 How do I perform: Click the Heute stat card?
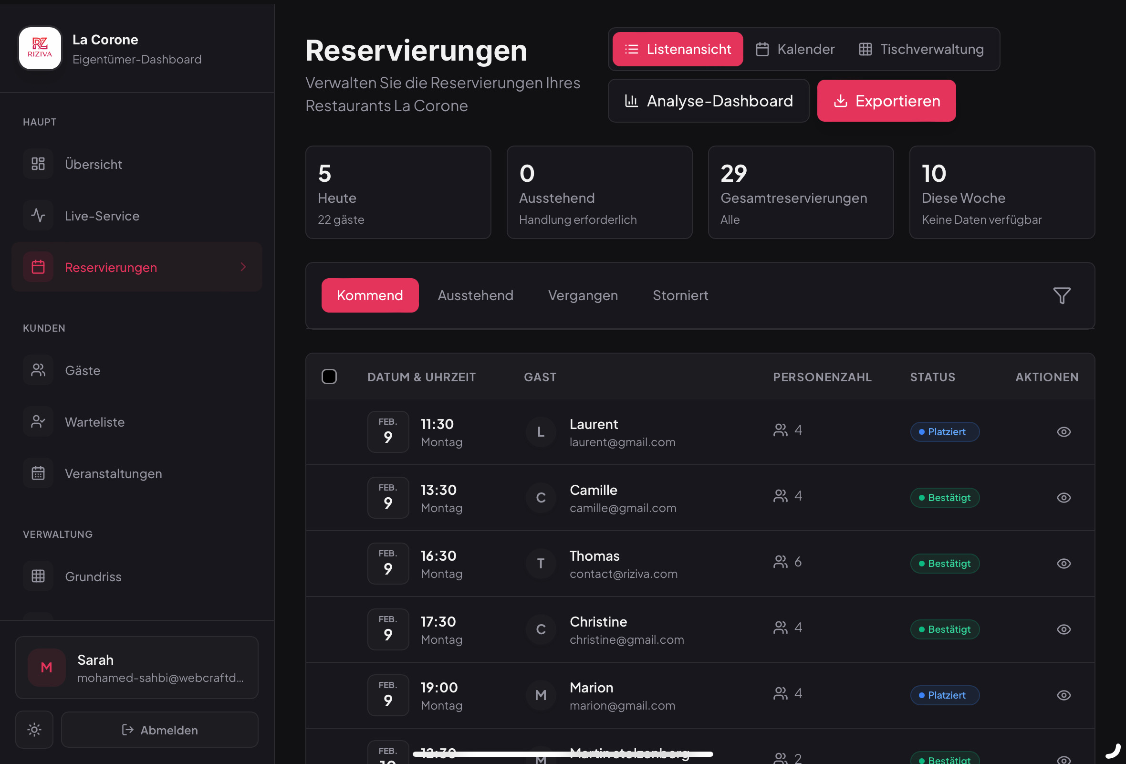(x=398, y=192)
